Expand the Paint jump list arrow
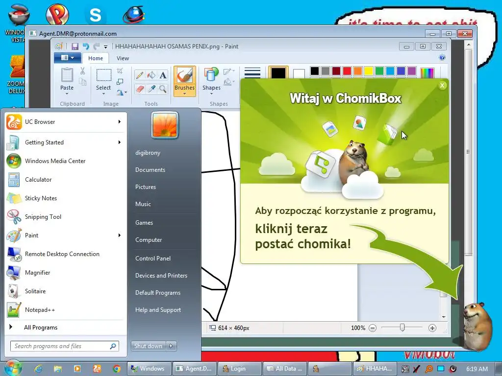This screenshot has width=502, height=376. click(x=120, y=235)
